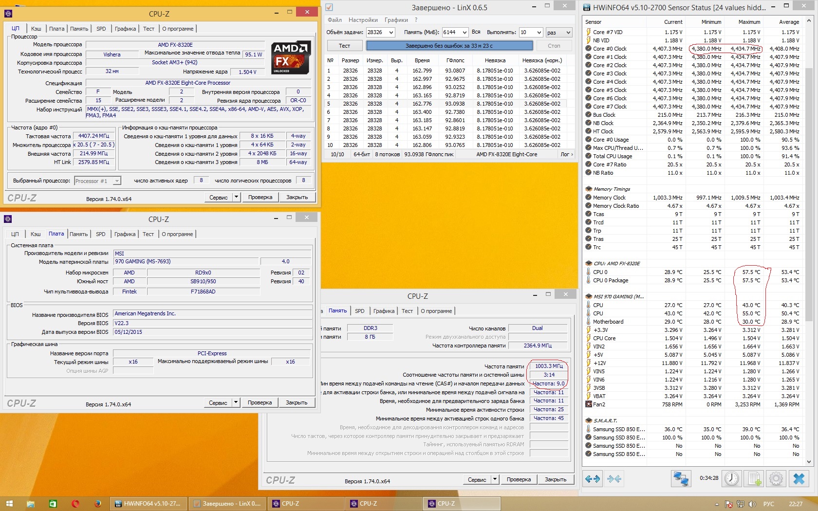Image resolution: width=818 pixels, height=511 pixels.
Task: Open the Windows Store taskbar icon
Action: [53, 504]
